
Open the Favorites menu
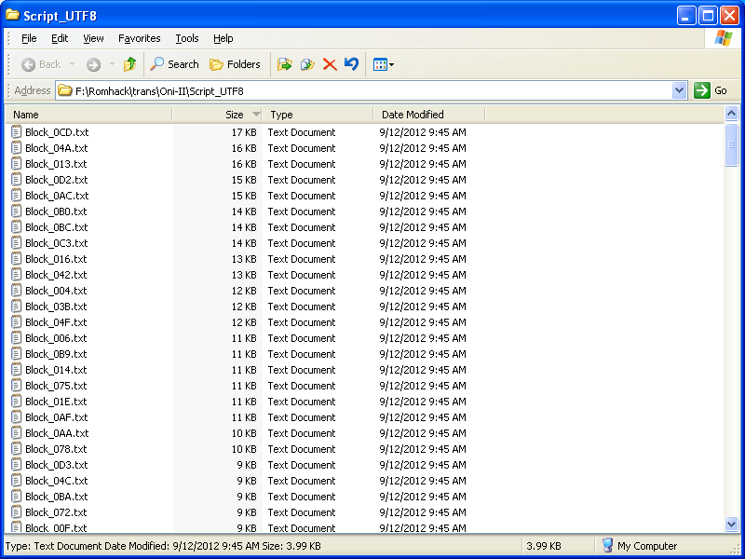[139, 38]
